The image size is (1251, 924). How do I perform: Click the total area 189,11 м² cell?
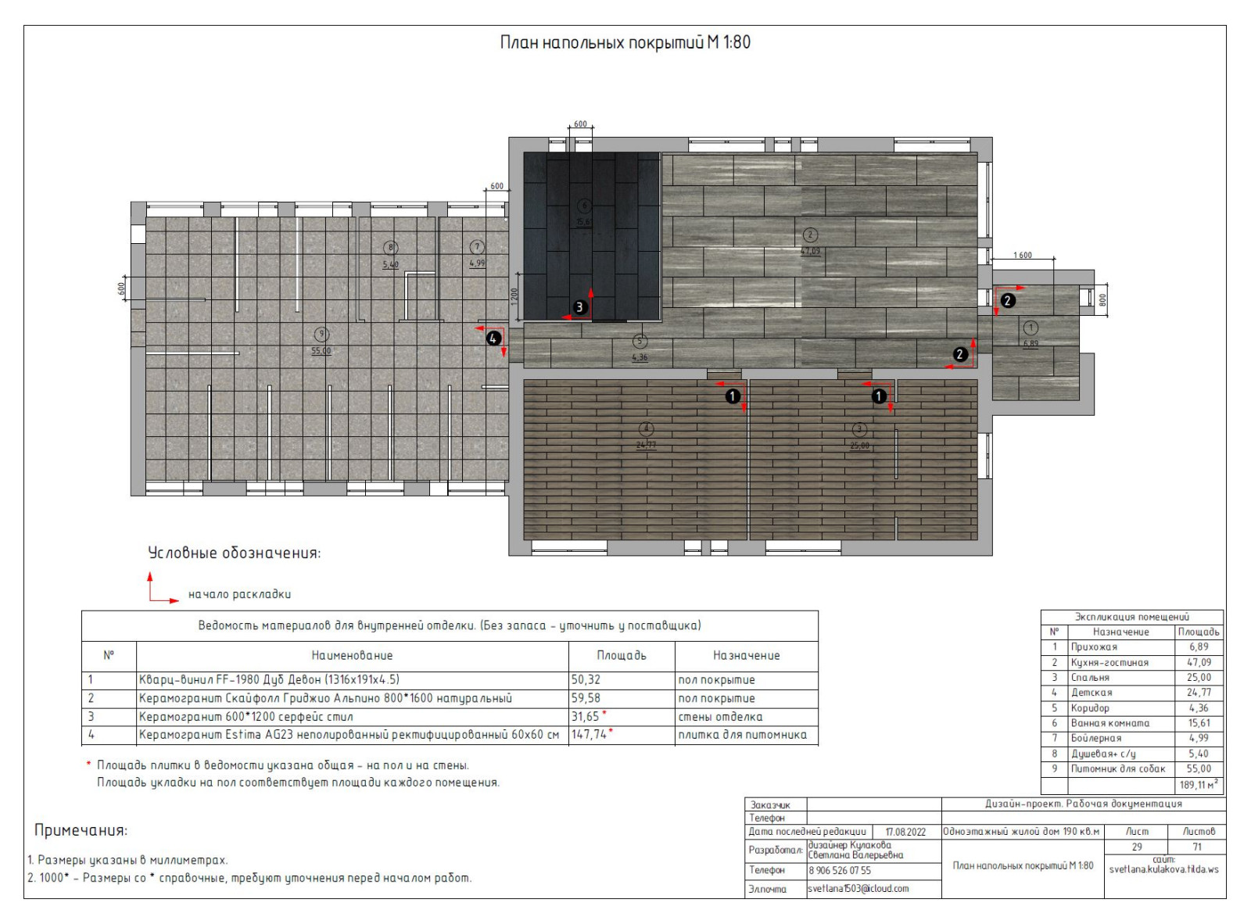(x=1199, y=785)
